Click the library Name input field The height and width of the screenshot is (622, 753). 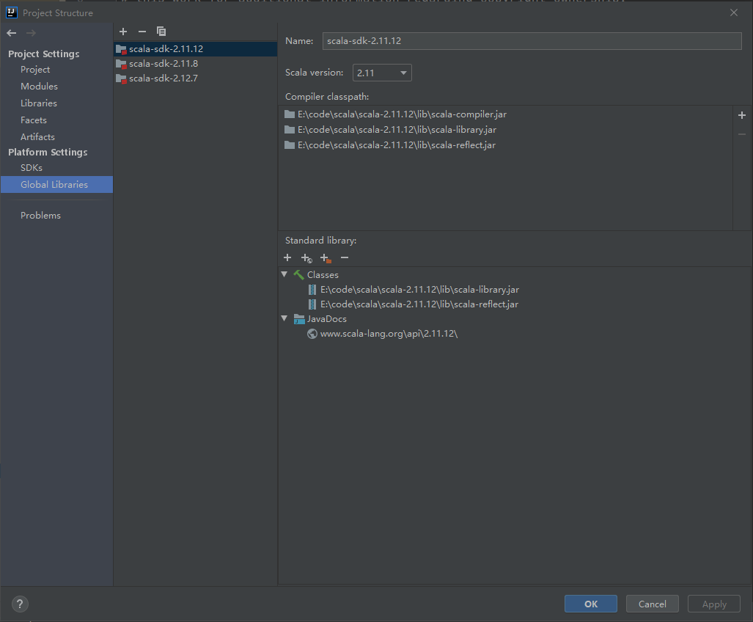tap(532, 41)
